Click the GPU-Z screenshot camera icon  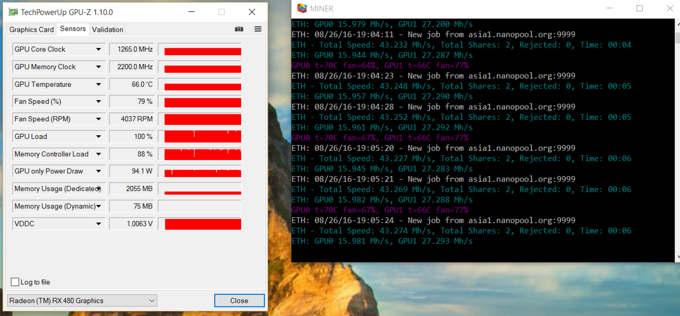coord(239,29)
